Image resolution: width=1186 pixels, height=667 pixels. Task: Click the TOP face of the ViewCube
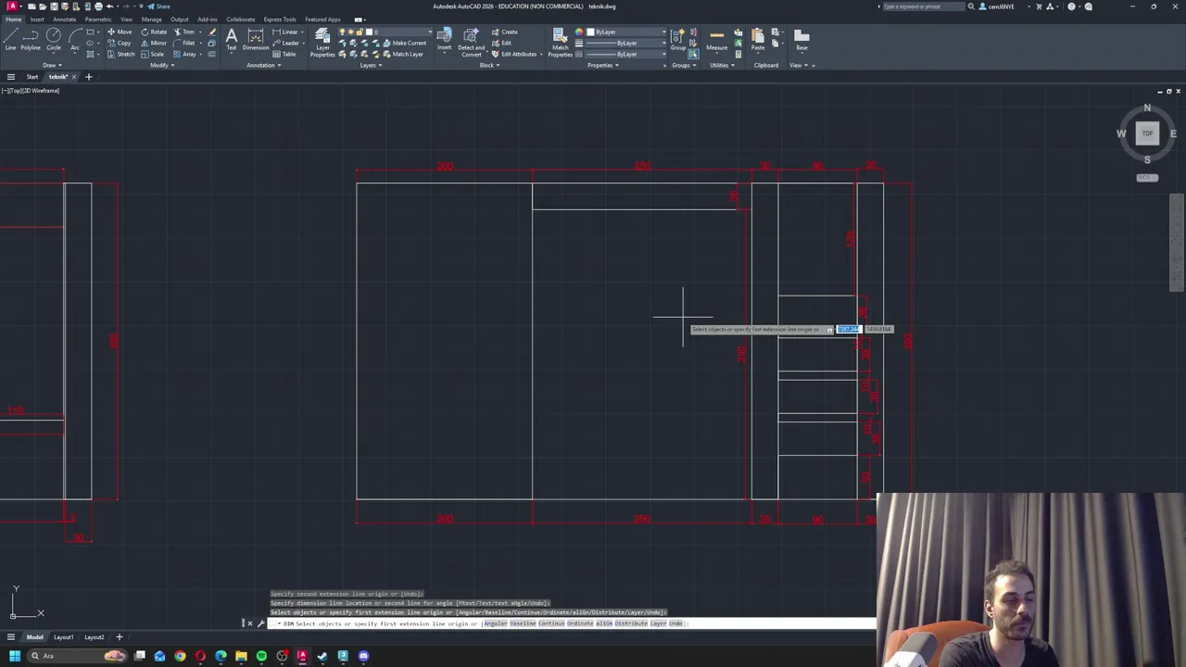[1147, 133]
